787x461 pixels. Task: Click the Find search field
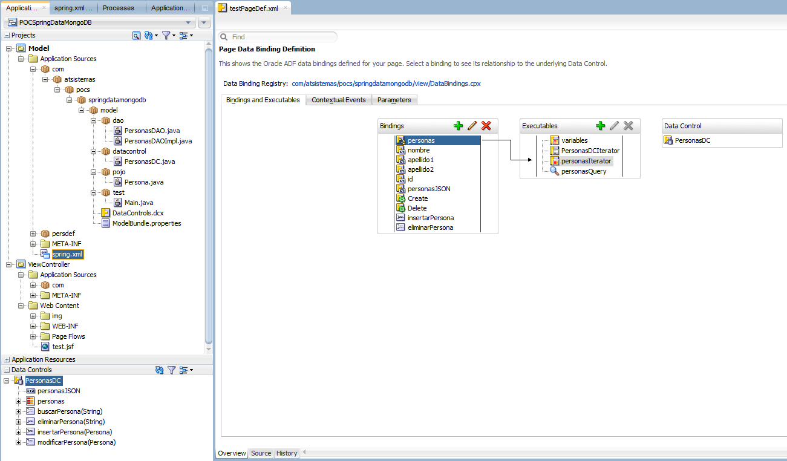(x=278, y=37)
